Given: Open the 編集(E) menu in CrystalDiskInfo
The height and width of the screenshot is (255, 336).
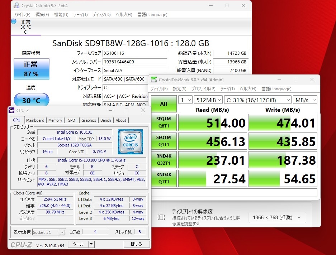Looking at the screenshot, I should [42, 15].
